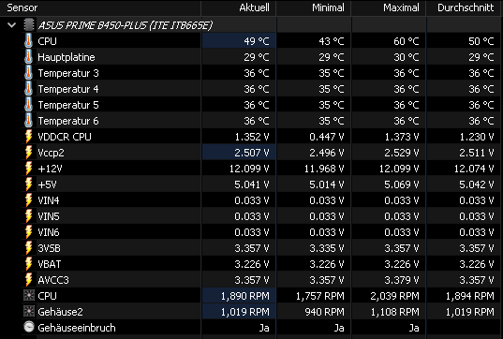This screenshot has height=339, width=503.
Task: Select the Temperatur 3 sensor row
Action: pos(261,73)
